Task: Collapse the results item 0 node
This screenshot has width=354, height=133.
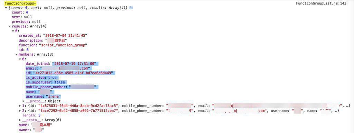Action: 13,31
